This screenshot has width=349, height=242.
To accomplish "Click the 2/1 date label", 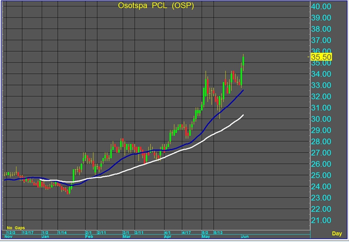I will (89, 232).
